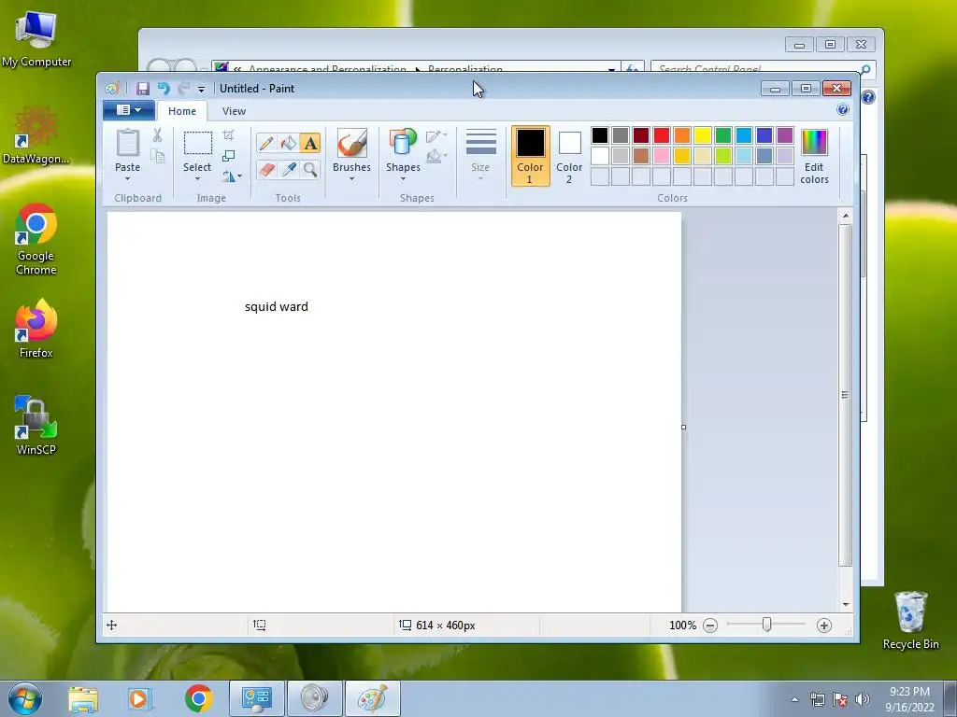This screenshot has width=957, height=717.
Task: Pick the indigo blue color swatch
Action: (764, 134)
